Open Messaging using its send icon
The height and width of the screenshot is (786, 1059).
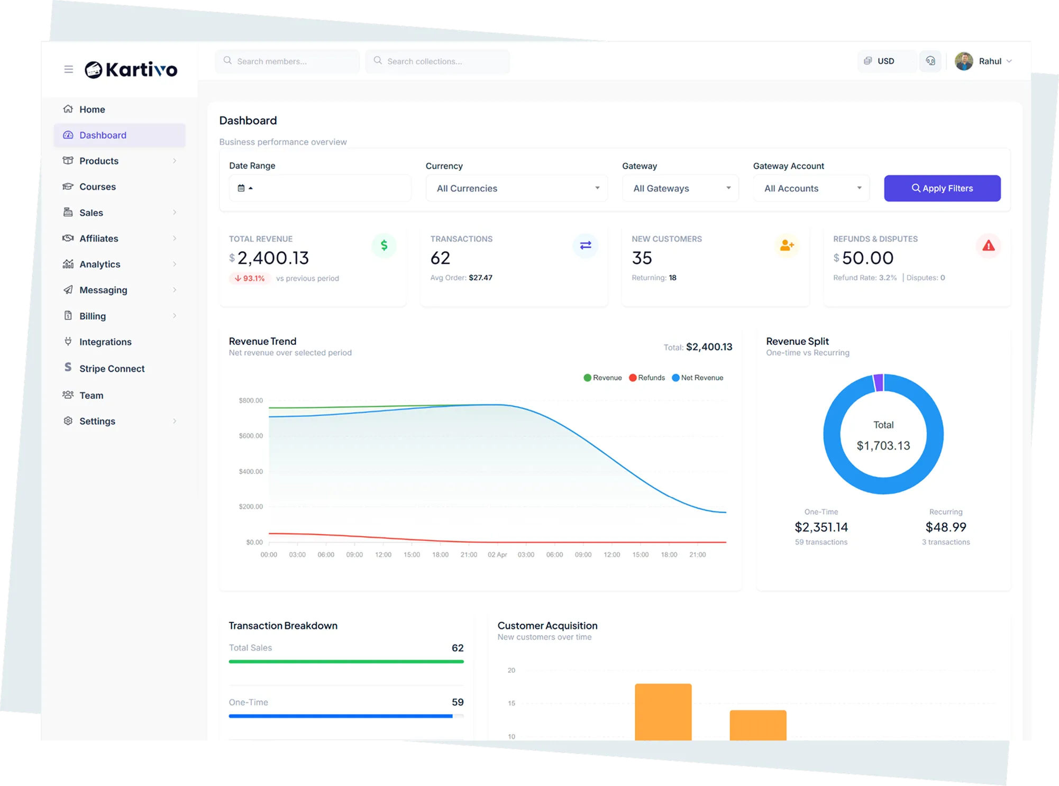(x=68, y=290)
